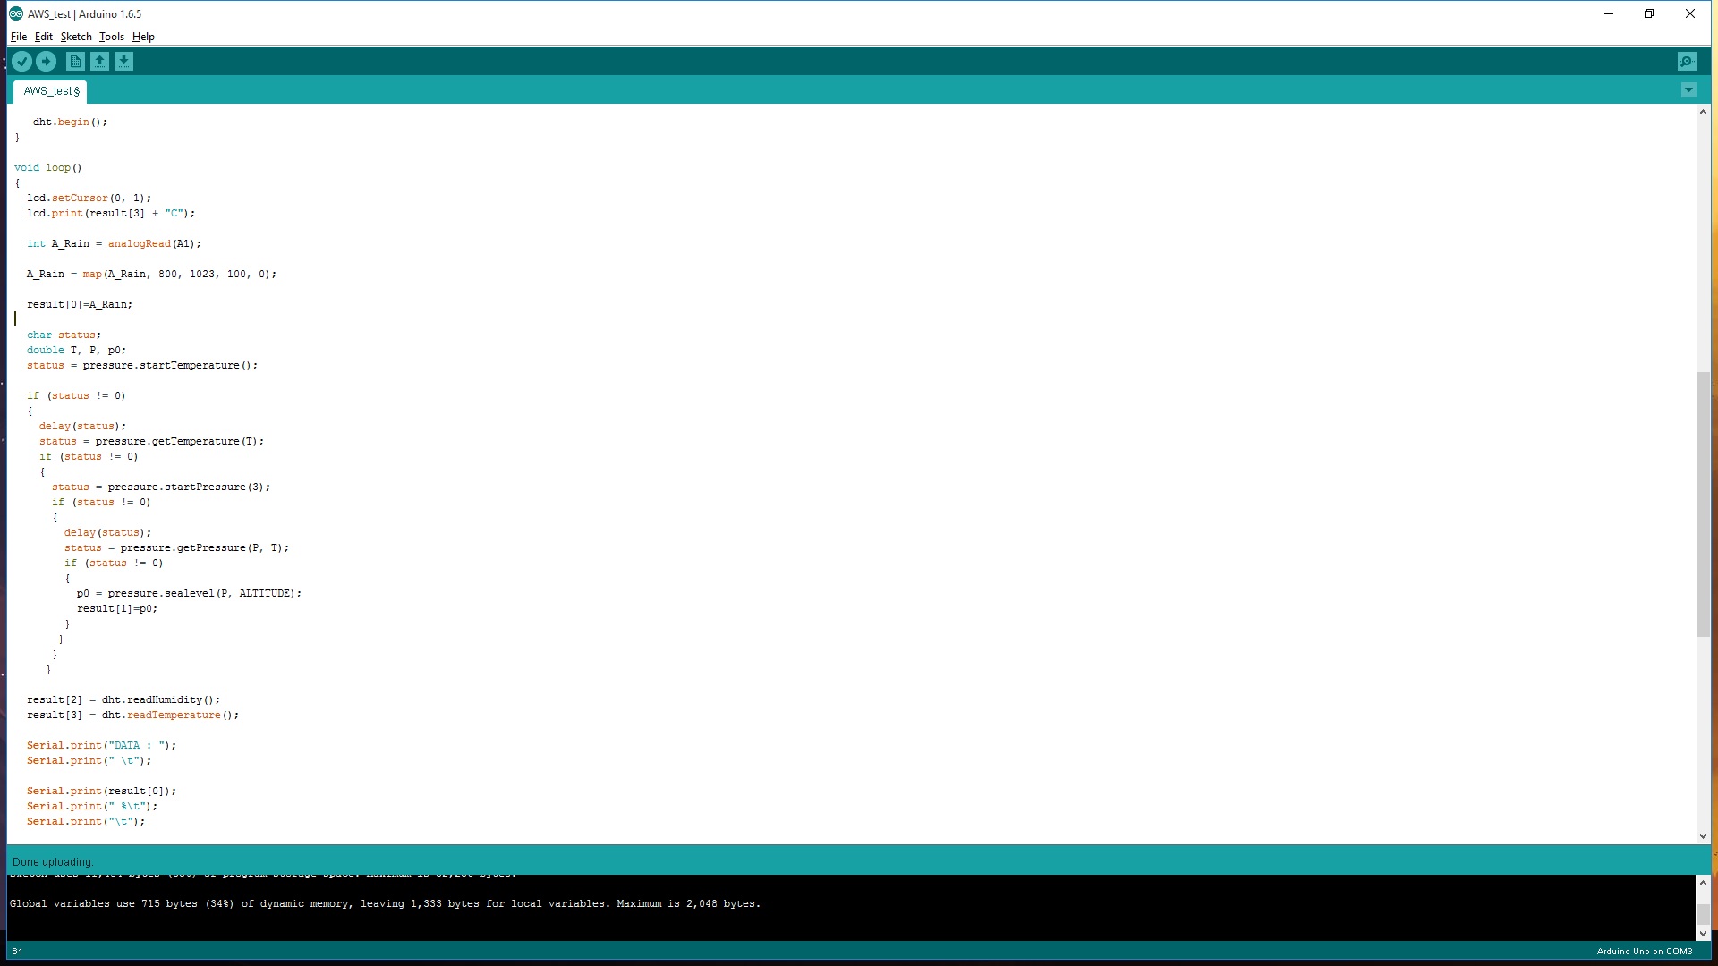Screen dimensions: 1718x966
Task: Click the Open sketch up-arrow icon
Action: tap(99, 62)
